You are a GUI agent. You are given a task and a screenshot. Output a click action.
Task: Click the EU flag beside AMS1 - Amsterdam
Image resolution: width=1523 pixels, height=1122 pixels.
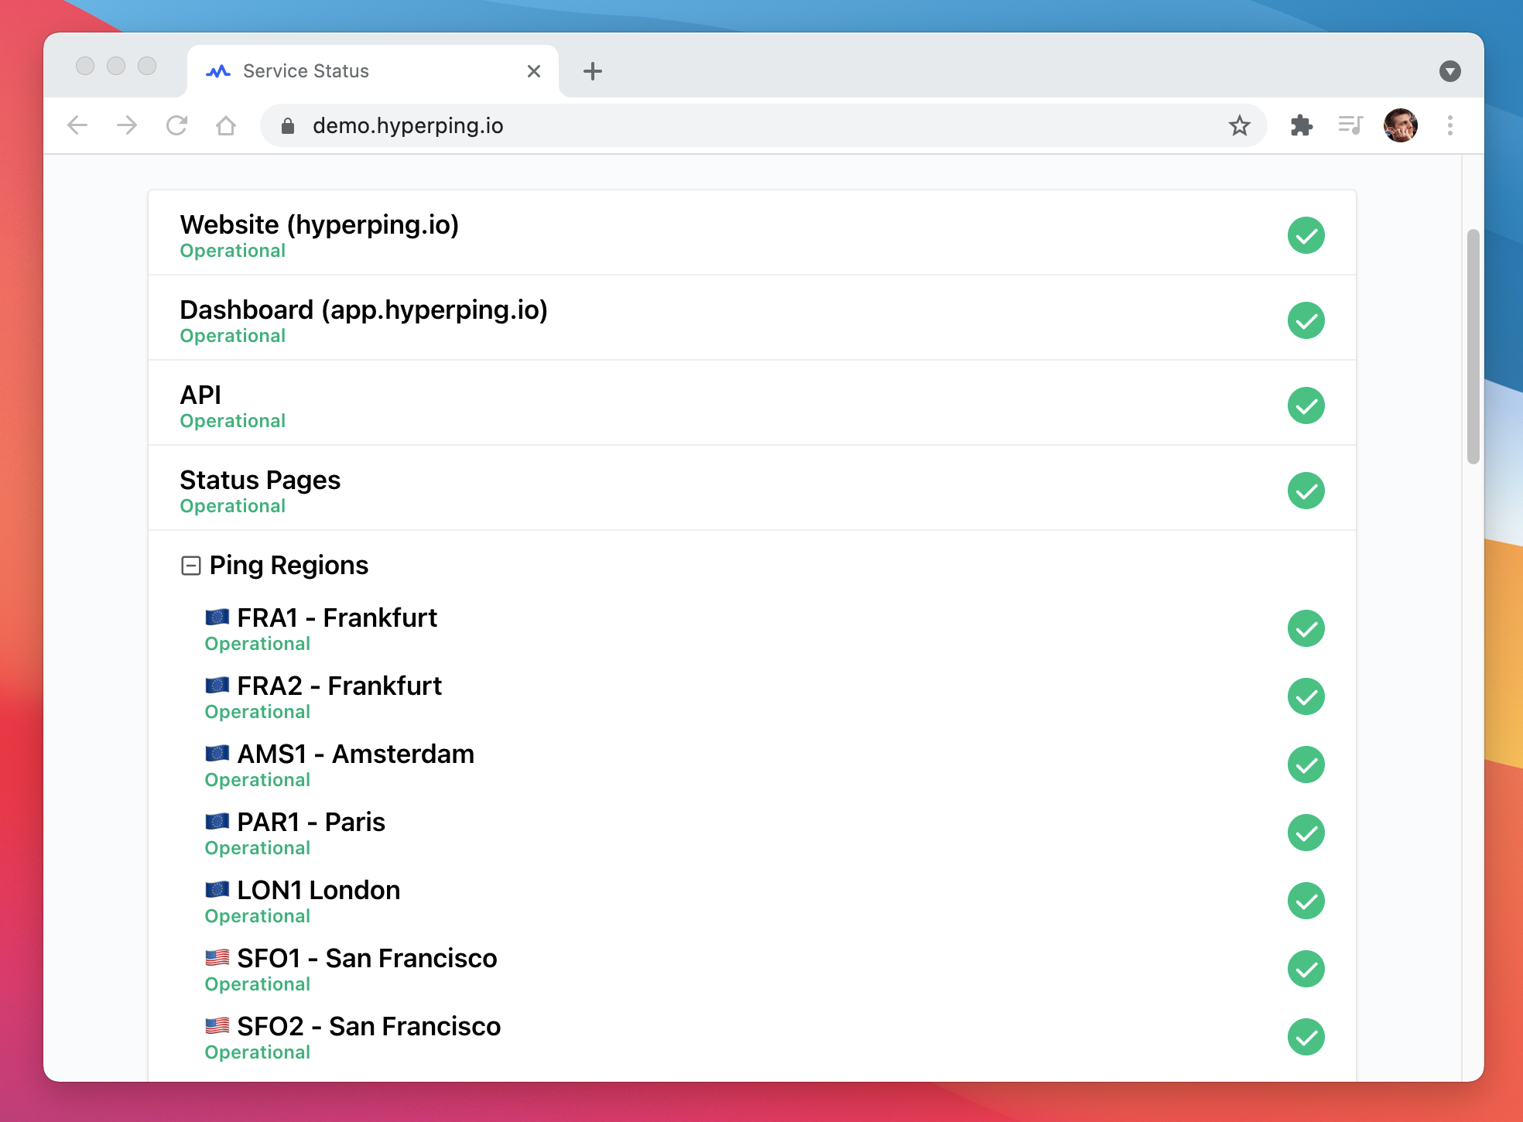click(x=217, y=754)
